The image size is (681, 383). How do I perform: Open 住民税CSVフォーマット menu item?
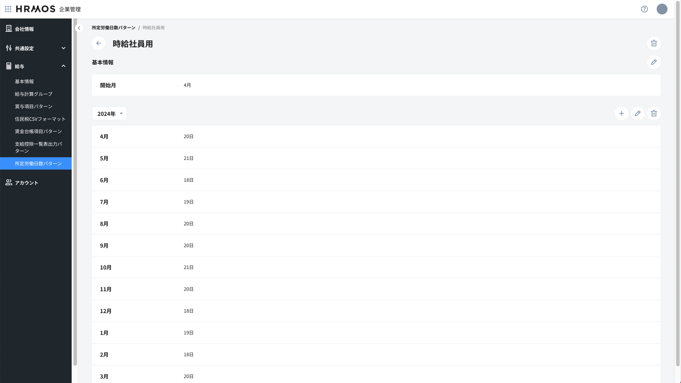[x=40, y=119]
